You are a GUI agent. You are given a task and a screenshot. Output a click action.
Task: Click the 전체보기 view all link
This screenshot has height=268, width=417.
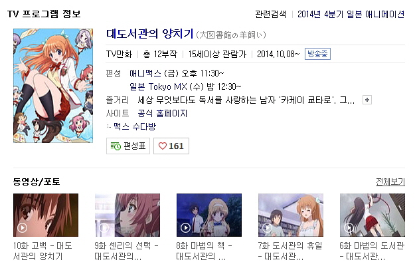(x=390, y=182)
